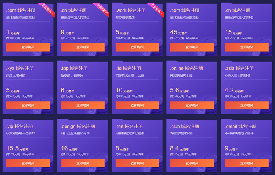This screenshot has height=175, width=275.
Task: Click buy now on the 15元 .cn card
Action: pyautogui.click(x=246, y=47)
